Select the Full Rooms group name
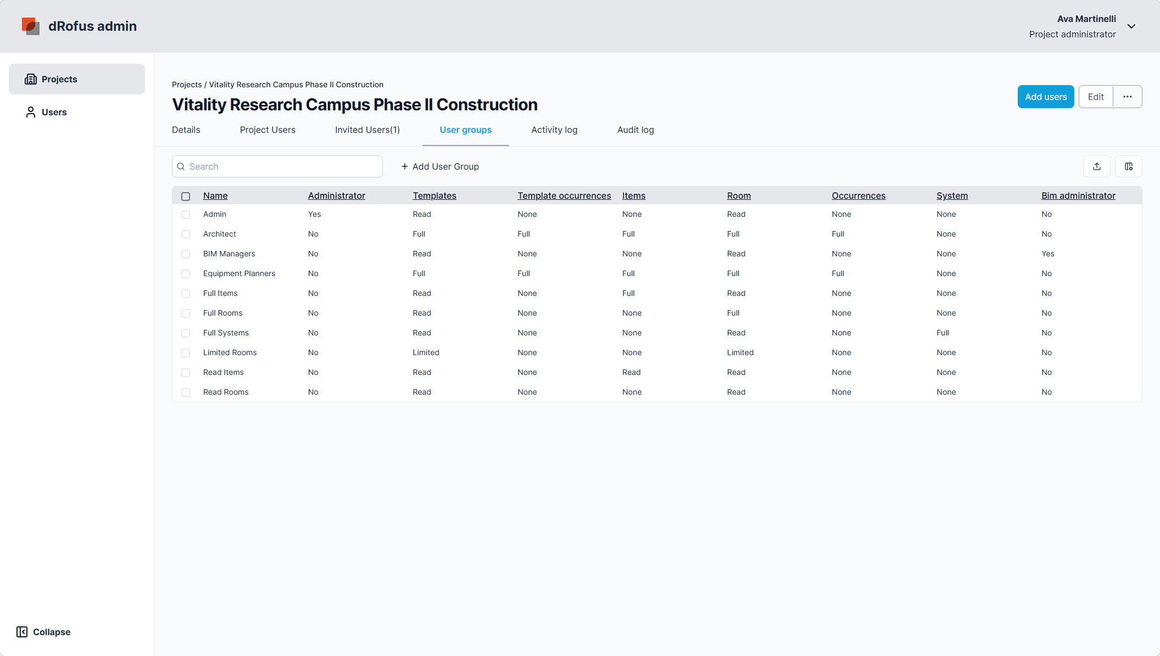 pos(223,313)
